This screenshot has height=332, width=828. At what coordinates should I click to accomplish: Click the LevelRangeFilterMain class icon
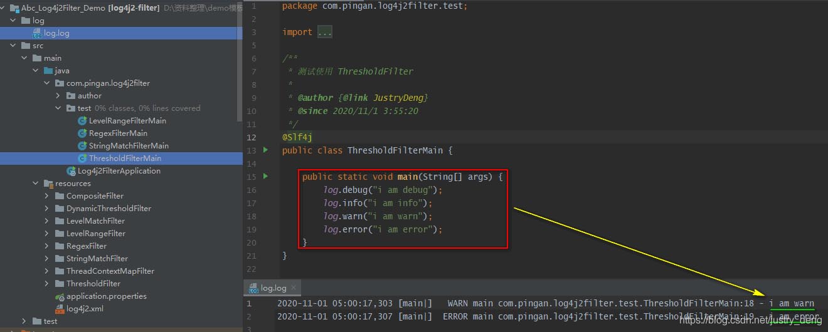(x=82, y=121)
